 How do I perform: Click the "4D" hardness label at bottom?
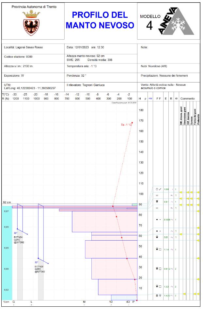[x=128, y=302]
